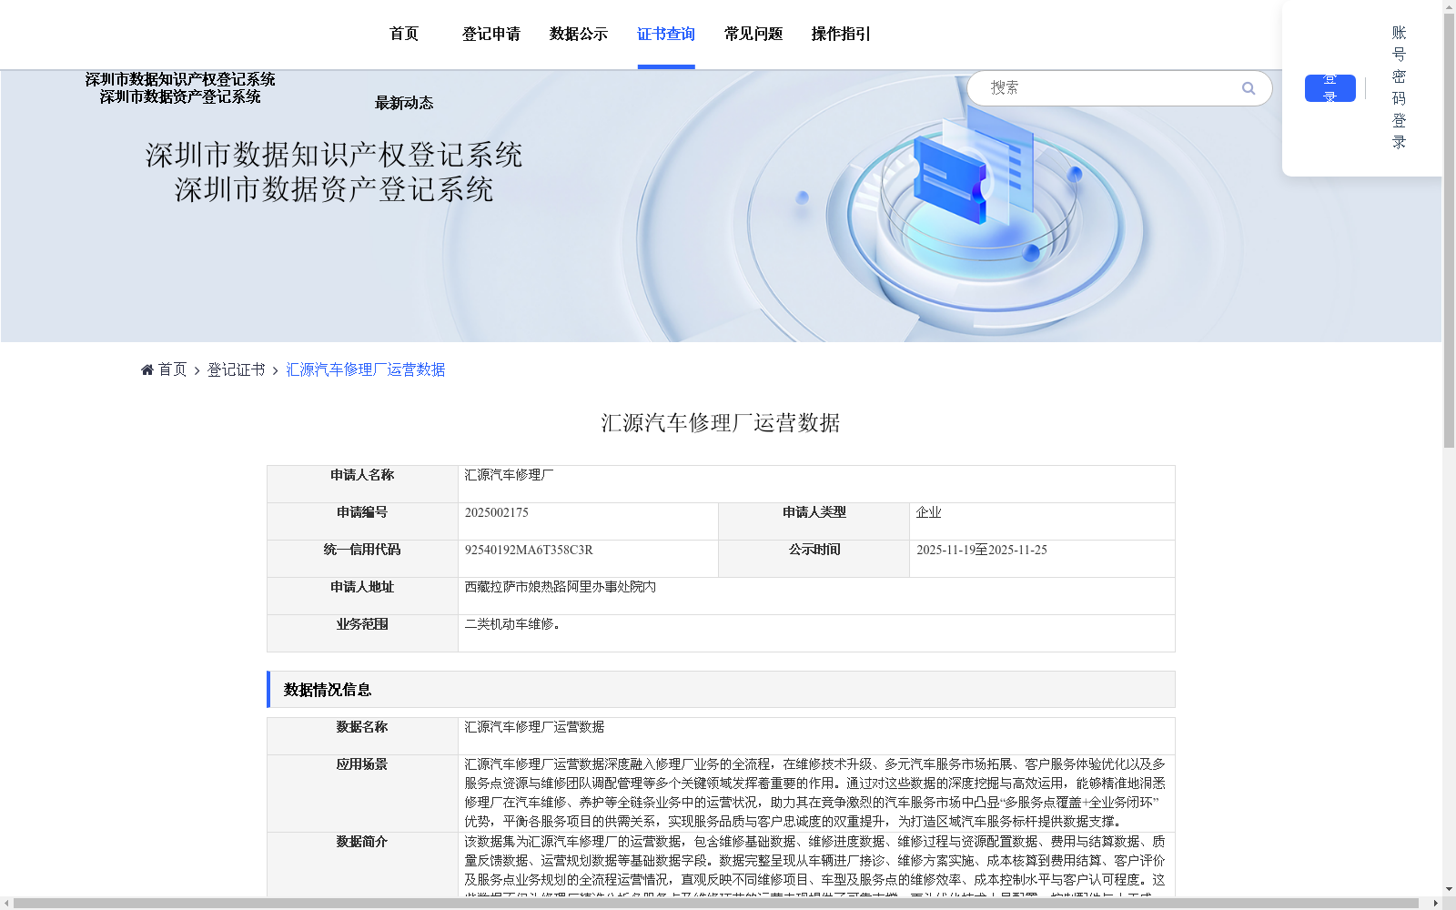Click the 最新动态 link
Image resolution: width=1456 pixels, height=910 pixels.
(x=404, y=103)
